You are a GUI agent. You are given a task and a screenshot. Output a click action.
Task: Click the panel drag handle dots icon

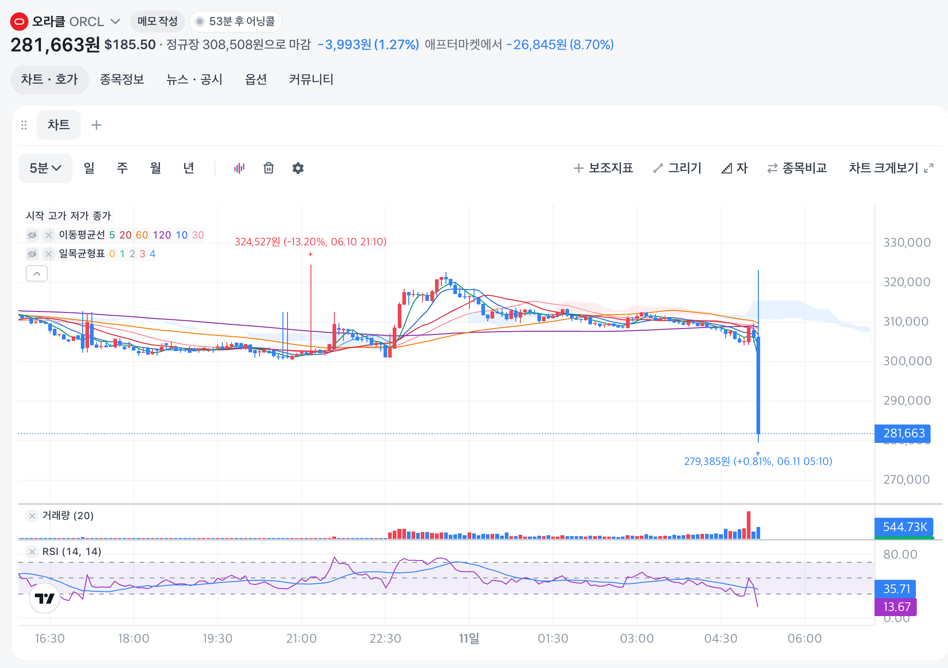[x=24, y=125]
